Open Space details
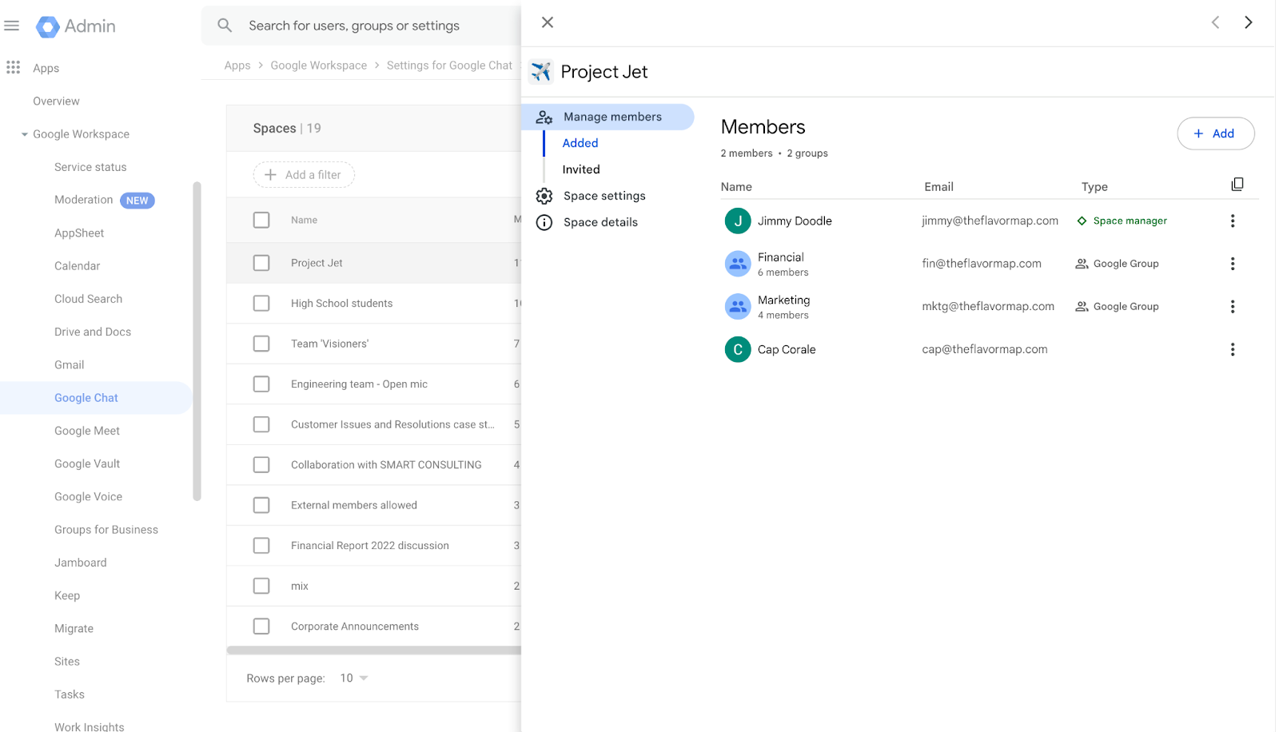Viewport: 1279px width, 732px height. pyautogui.click(x=600, y=222)
